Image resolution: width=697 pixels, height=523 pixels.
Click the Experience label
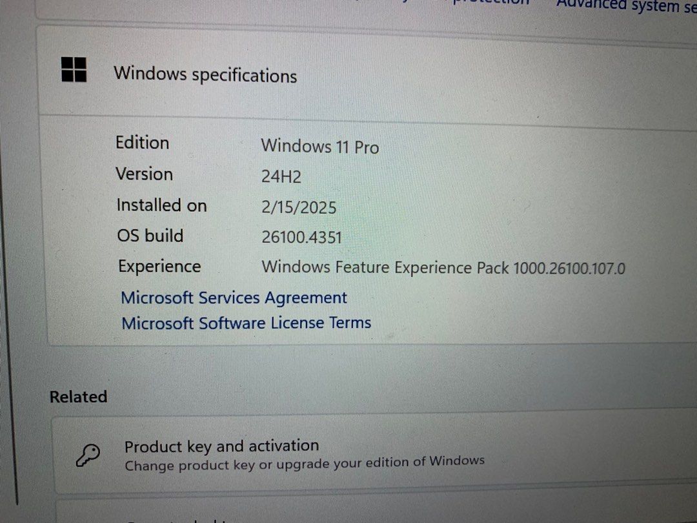[x=159, y=267]
